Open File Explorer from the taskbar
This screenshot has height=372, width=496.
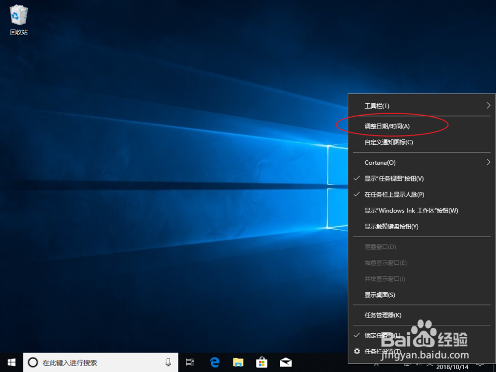pyautogui.click(x=238, y=362)
